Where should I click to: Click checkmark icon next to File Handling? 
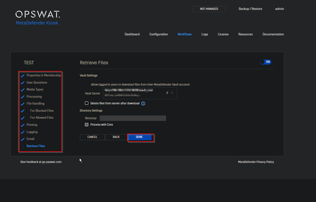23,104
